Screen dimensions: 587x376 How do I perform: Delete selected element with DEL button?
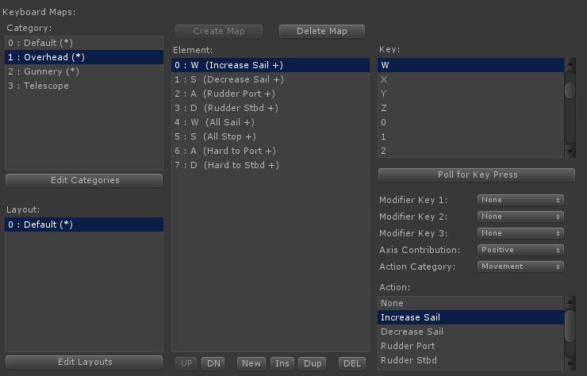point(352,363)
